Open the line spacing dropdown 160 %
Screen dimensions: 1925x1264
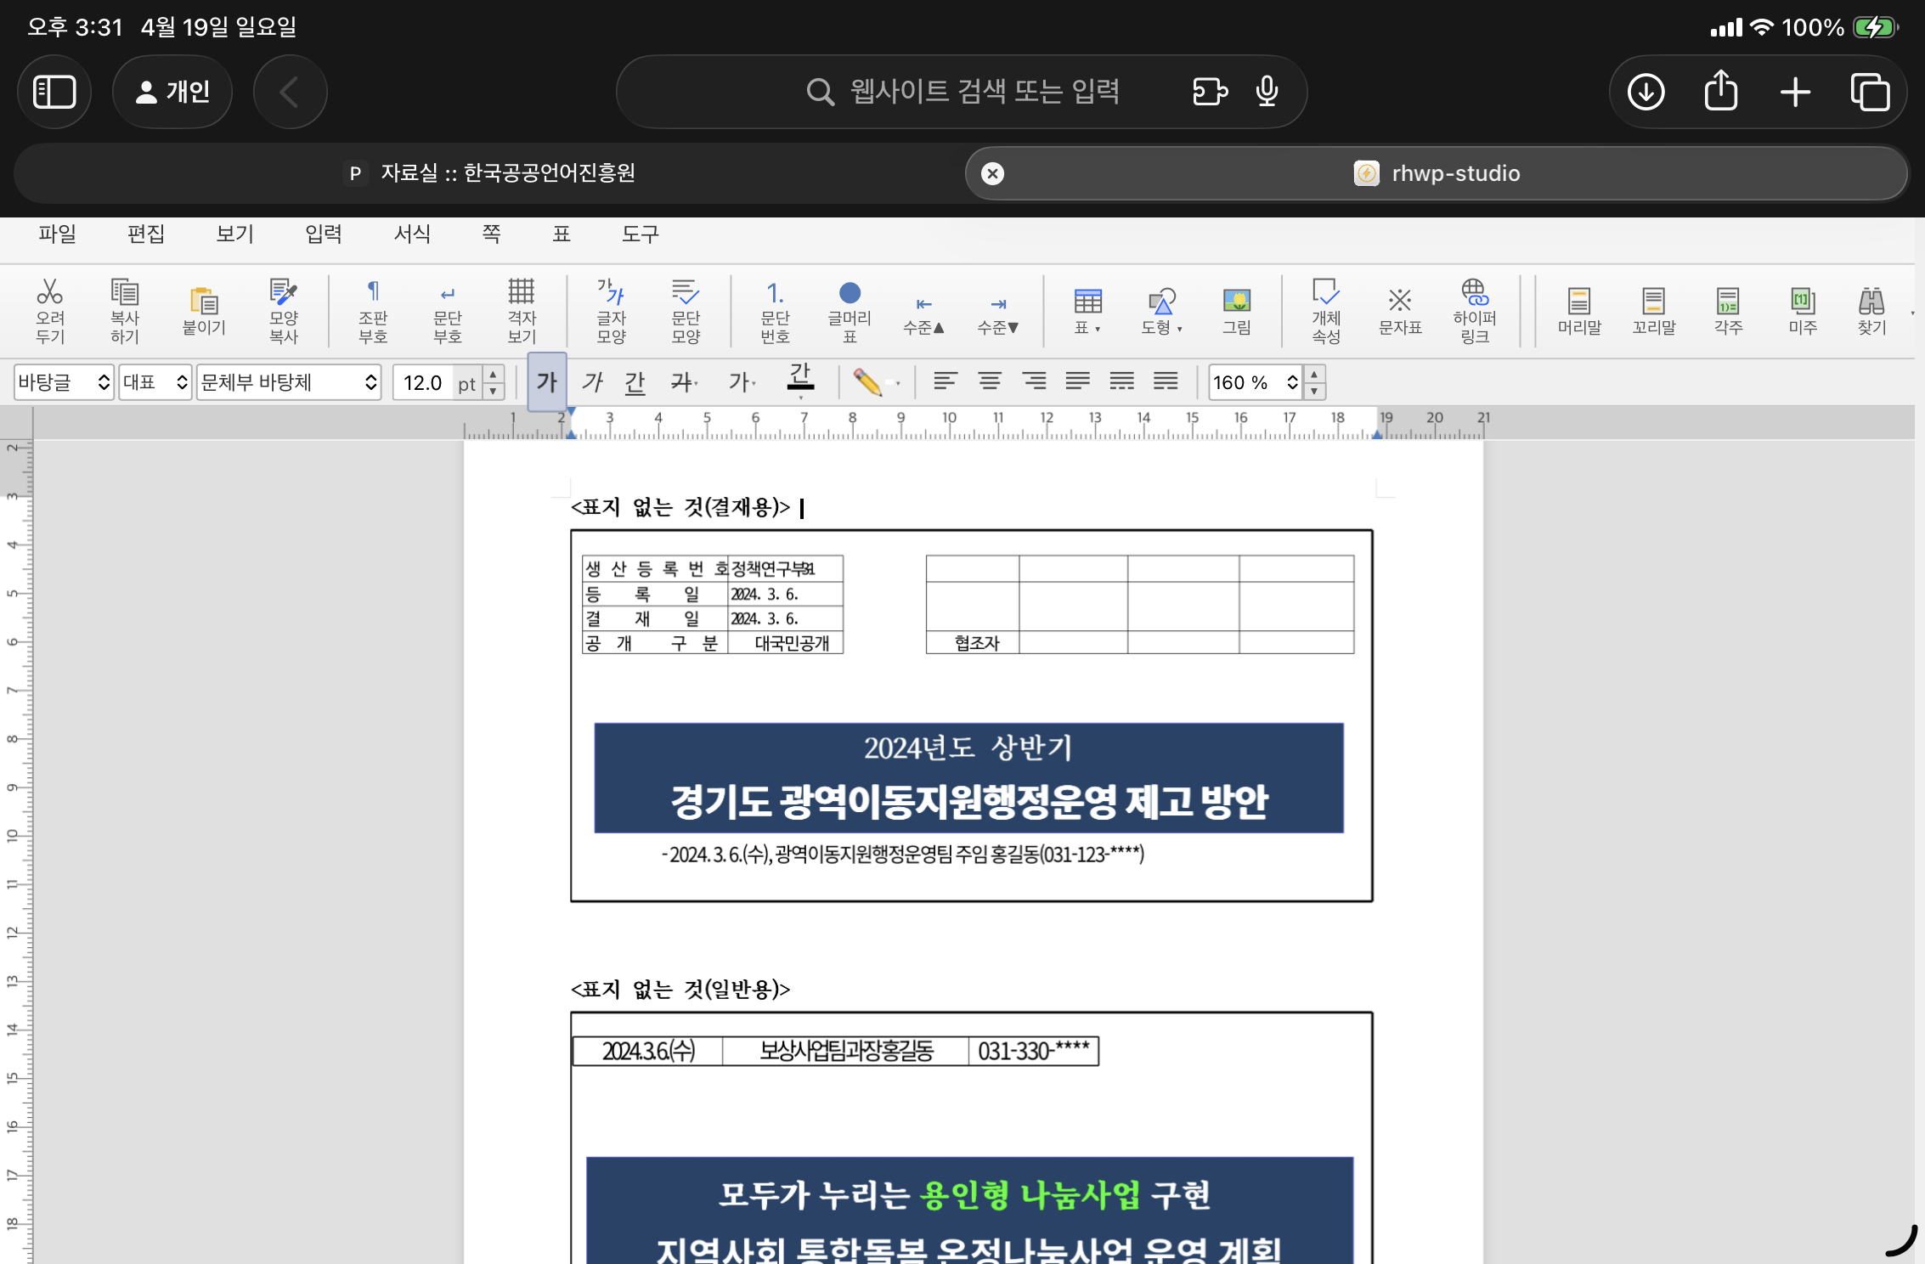[x=1256, y=382]
